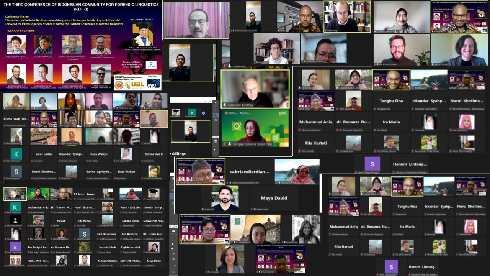Open the notification center icon below the clock
490x276 pixels.
[173, 271]
